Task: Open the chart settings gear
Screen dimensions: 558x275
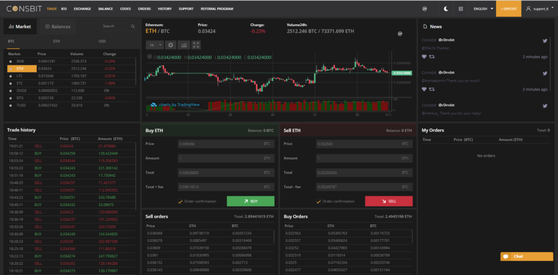Action: 171,45
